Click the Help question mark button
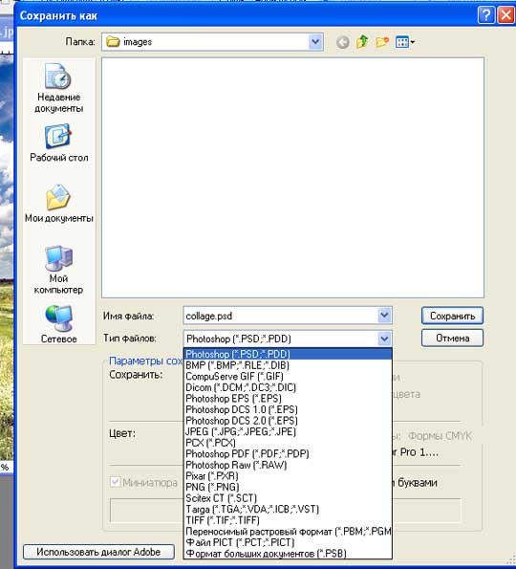Screen dimensions: 516x569 click(486, 15)
